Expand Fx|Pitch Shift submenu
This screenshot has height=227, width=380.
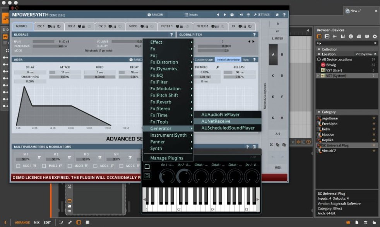pyautogui.click(x=168, y=95)
